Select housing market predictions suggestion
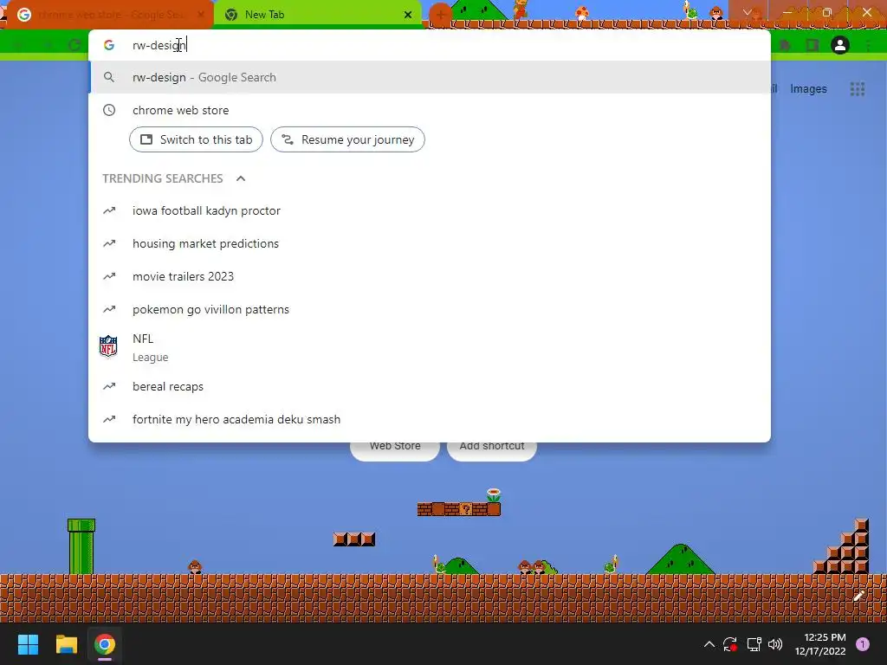 tap(430, 243)
